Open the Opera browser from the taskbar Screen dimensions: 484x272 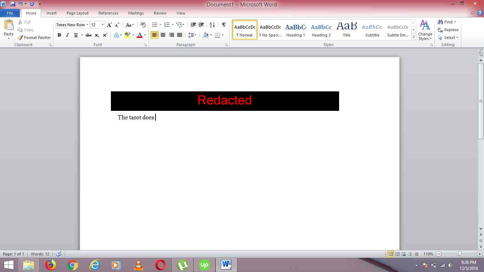click(161, 265)
